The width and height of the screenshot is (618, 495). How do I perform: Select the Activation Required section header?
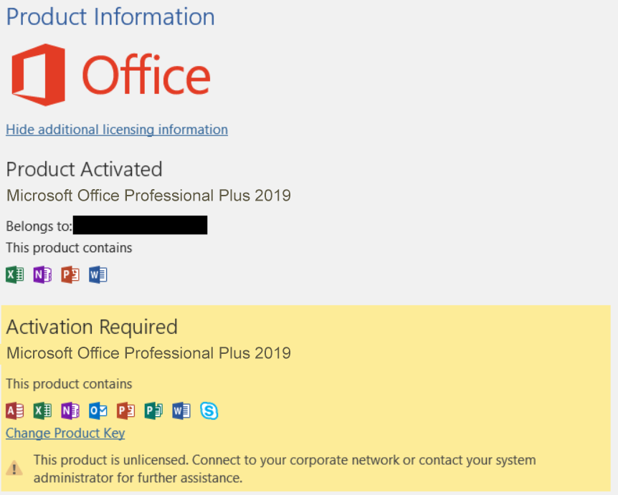coord(91,327)
